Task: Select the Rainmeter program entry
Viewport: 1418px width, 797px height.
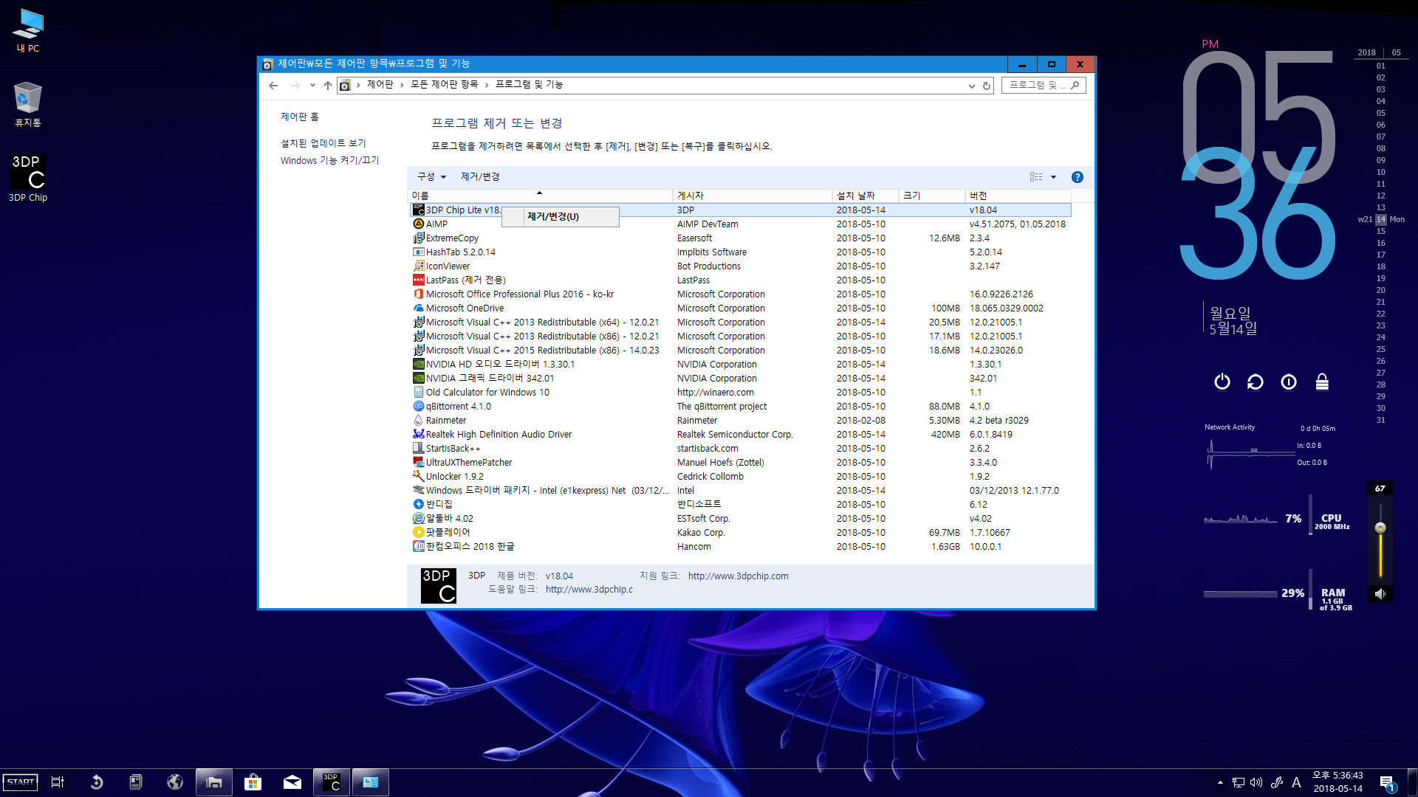Action: pos(740,421)
